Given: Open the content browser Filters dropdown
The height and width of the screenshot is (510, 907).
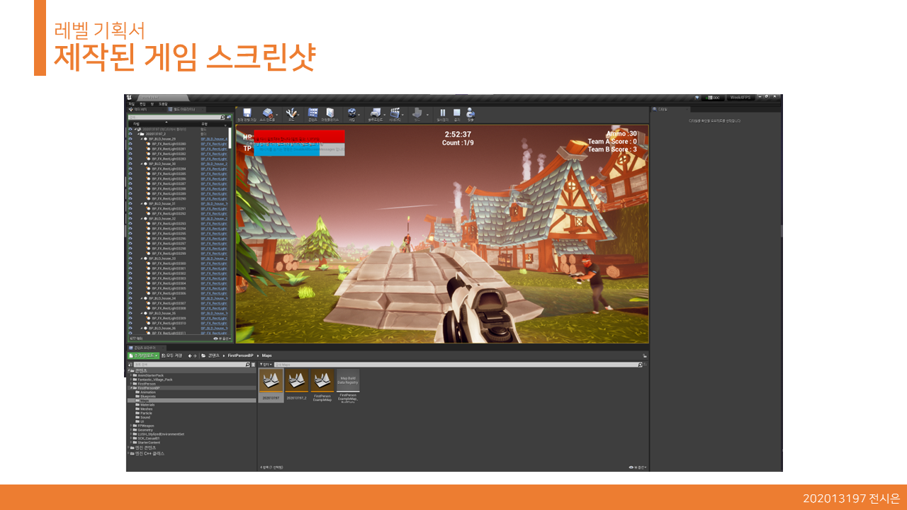Looking at the screenshot, I should (x=266, y=365).
